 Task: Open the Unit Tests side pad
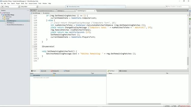(x=190, y=22)
